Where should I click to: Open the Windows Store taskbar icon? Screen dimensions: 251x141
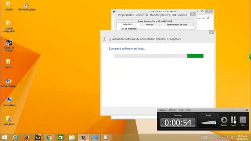60,137
